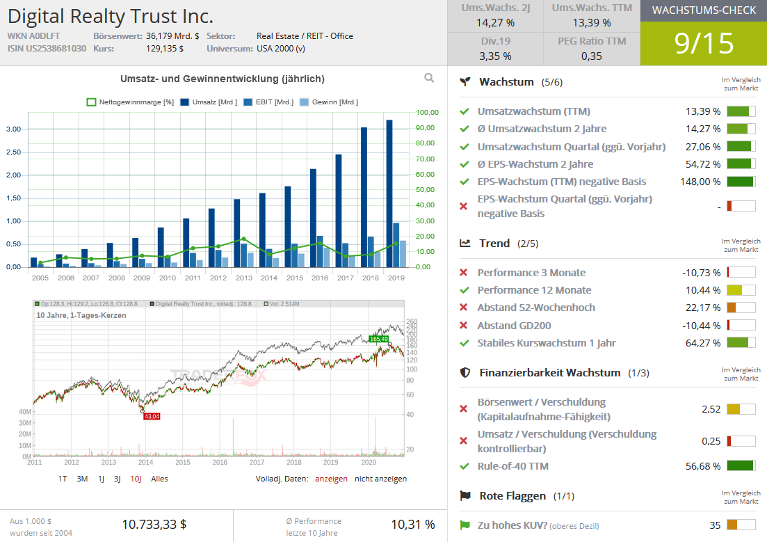Click the green check beside Umsatzwachstum Quartal
The image size is (767, 542).
coord(465,147)
